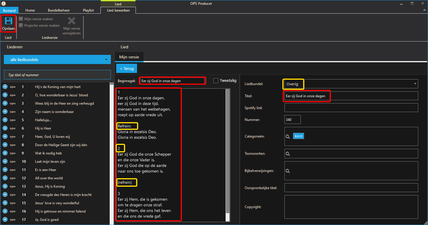Click the search icon in Toonsoorten field

288,154
